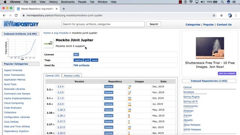
Task: Click usages count 64 for 3.1.0
Action: [130, 98]
